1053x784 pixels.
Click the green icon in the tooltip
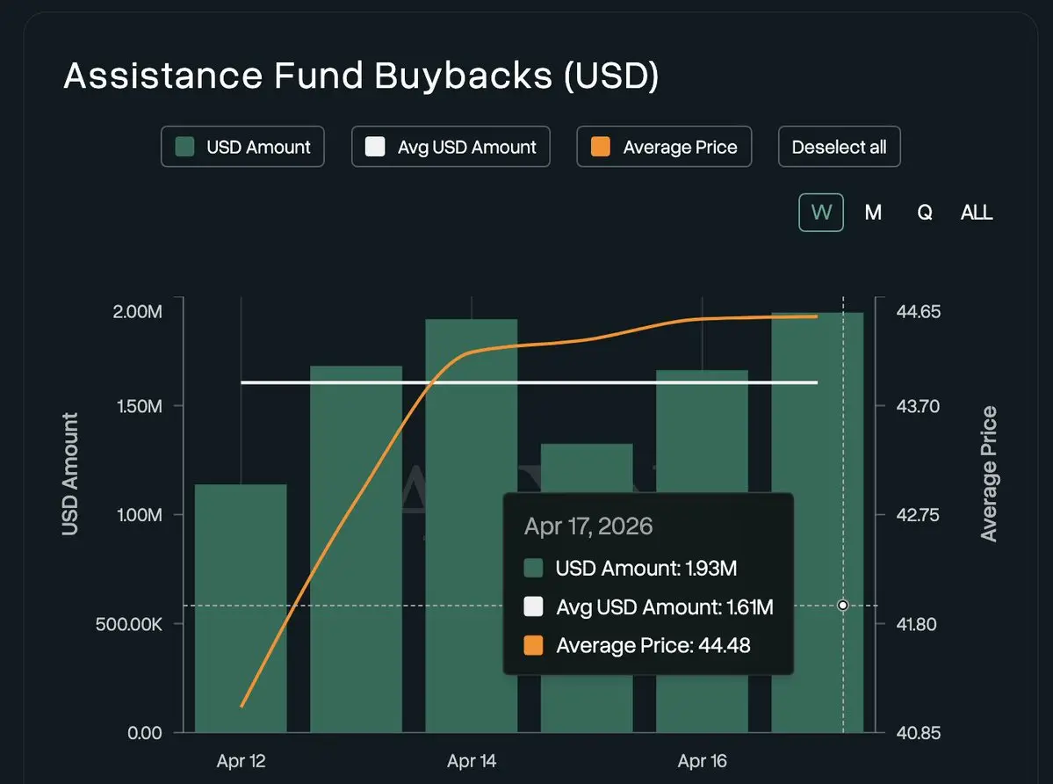pos(533,569)
